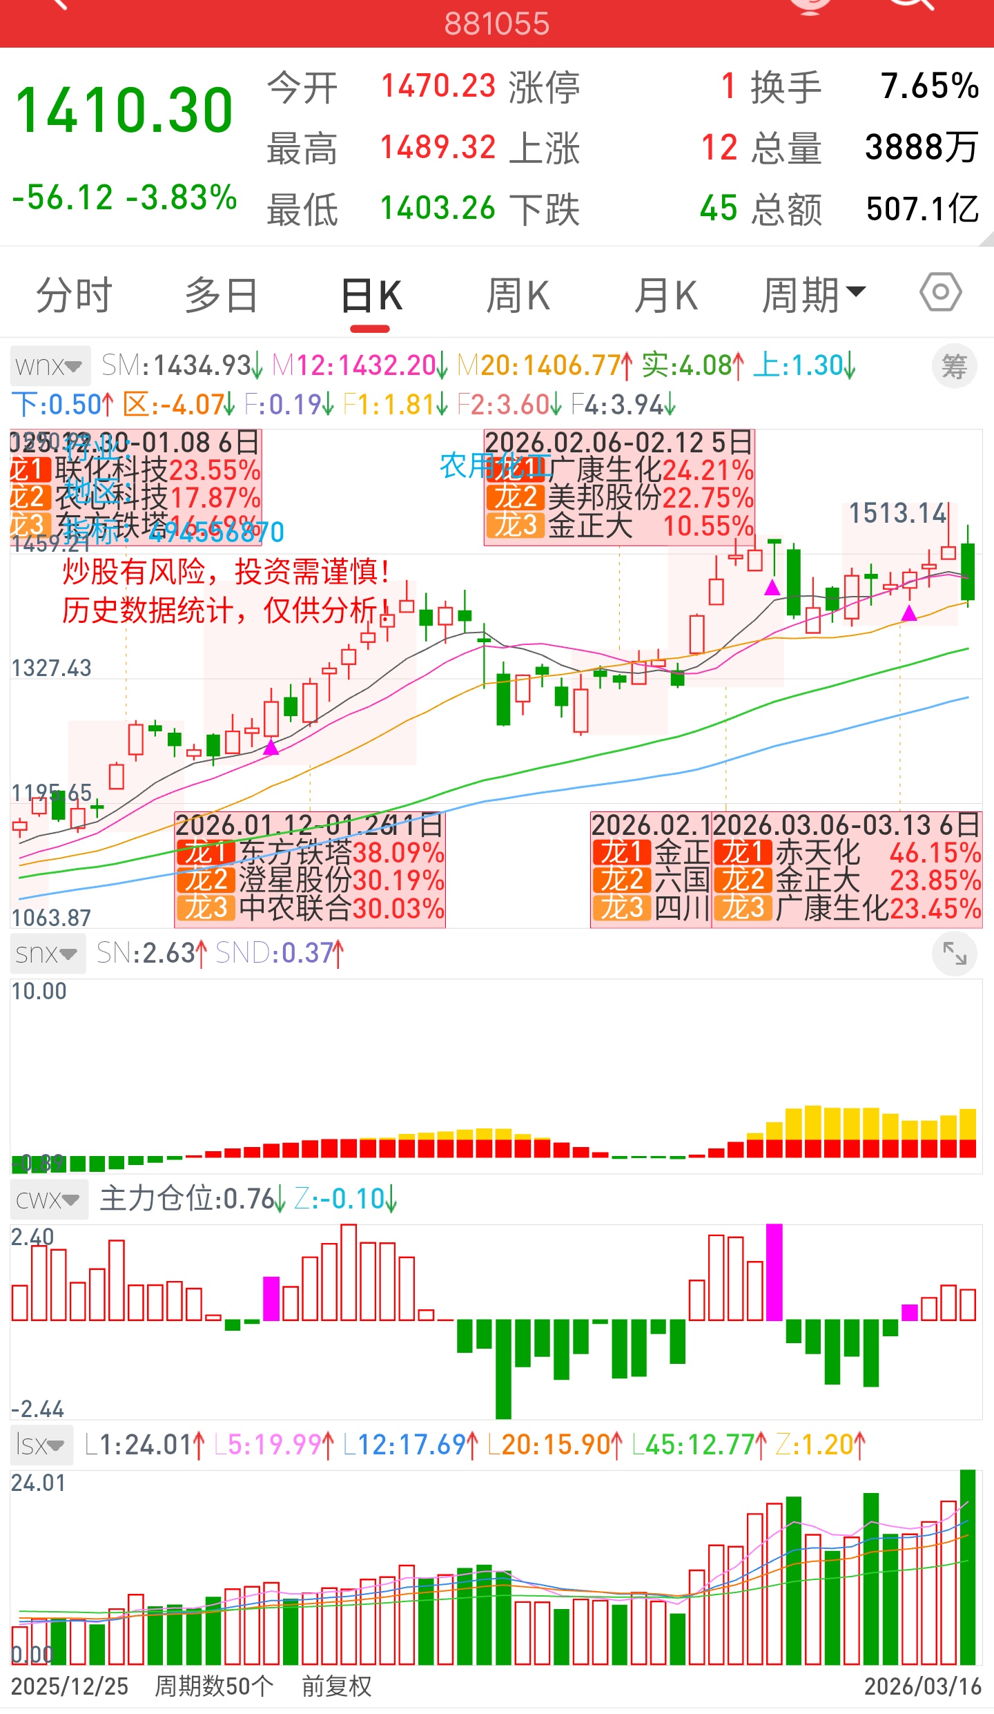Viewport: 994px width, 1714px height.
Task: Switch to 月K tab
Action: (x=666, y=295)
